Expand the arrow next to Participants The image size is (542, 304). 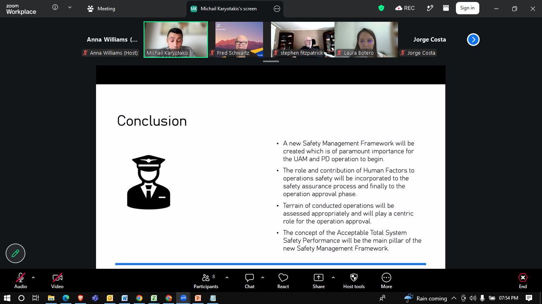pyautogui.click(x=227, y=277)
